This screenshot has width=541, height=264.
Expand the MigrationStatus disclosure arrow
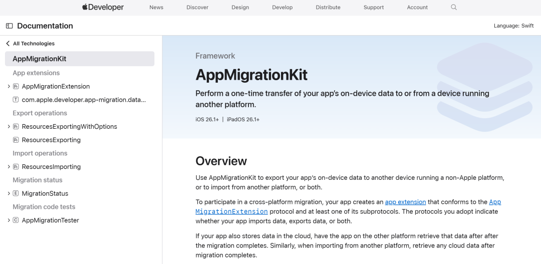pos(9,194)
